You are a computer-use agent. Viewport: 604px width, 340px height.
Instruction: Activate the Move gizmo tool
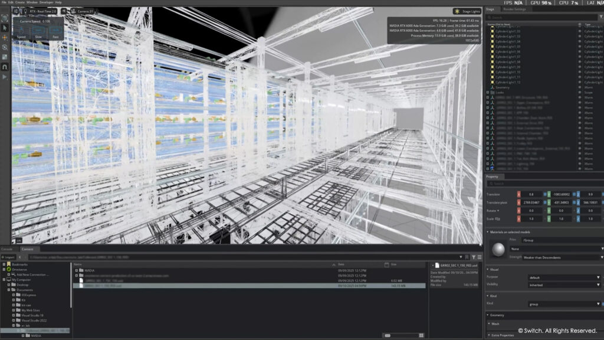[5, 37]
